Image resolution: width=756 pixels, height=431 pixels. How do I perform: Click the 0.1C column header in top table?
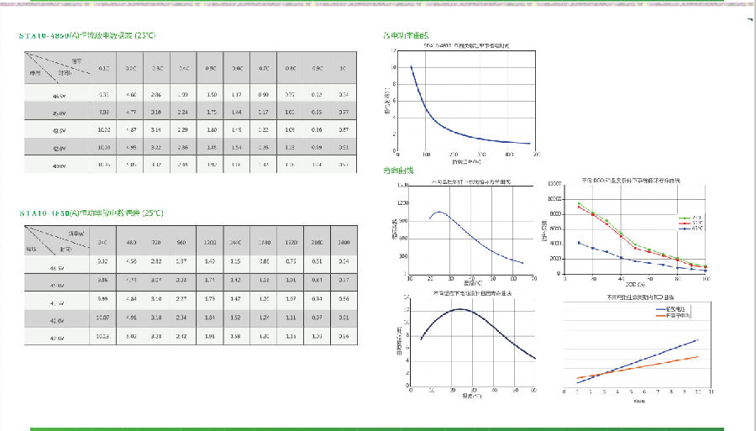tap(103, 67)
